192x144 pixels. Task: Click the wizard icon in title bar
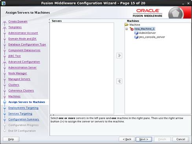[x=4, y=3]
